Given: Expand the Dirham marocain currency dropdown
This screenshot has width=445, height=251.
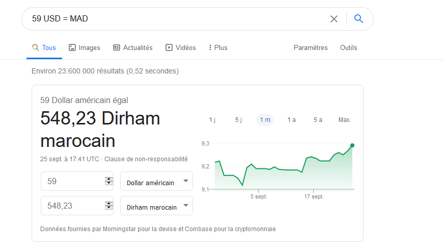Looking at the screenshot, I should (156, 206).
